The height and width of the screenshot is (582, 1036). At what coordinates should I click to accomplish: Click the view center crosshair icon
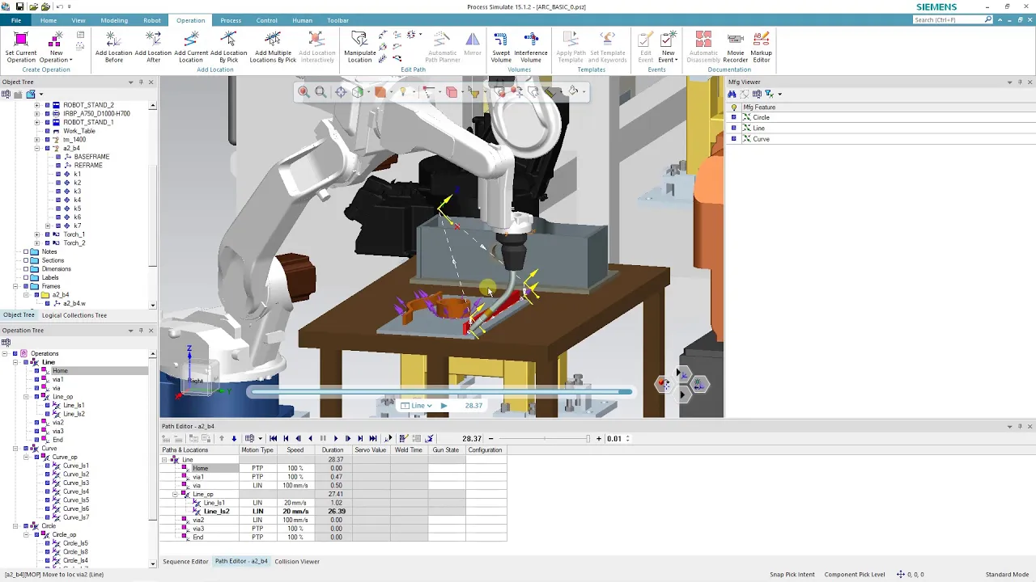(x=341, y=92)
